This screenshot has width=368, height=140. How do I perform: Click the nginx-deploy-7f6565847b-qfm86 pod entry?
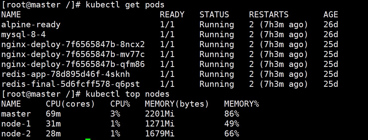tap(73, 64)
